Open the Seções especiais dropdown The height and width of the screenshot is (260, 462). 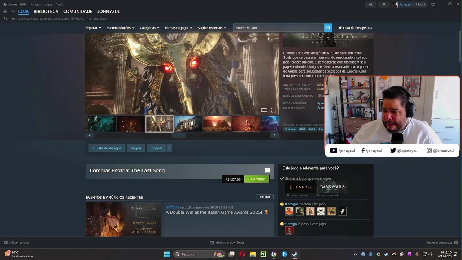pos(212,28)
